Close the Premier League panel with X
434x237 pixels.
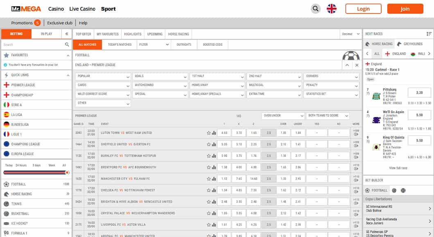357,65
